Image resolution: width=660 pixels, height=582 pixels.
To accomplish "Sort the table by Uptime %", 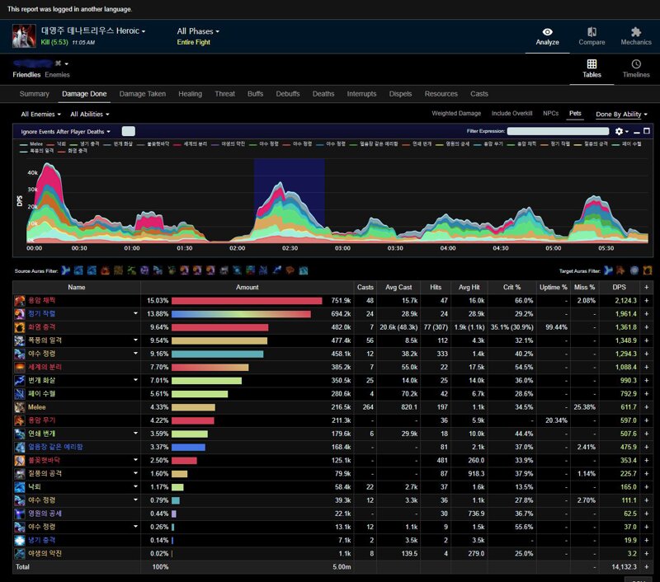I will tap(553, 287).
